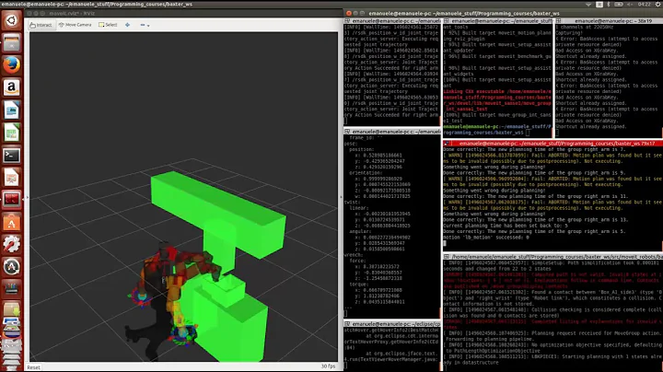Open System Settings gear-wrench icon in dock
663x372 pixels.
pos(11,244)
